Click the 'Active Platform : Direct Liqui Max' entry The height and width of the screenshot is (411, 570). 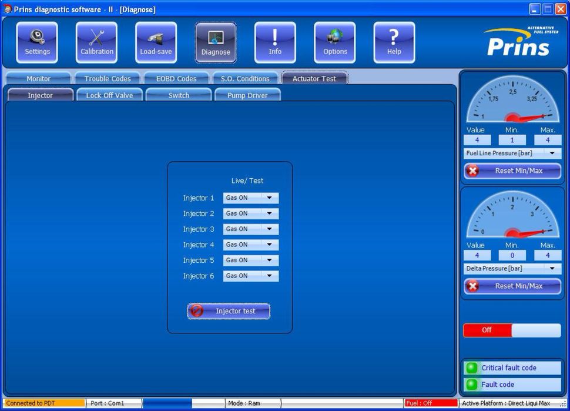click(x=506, y=403)
